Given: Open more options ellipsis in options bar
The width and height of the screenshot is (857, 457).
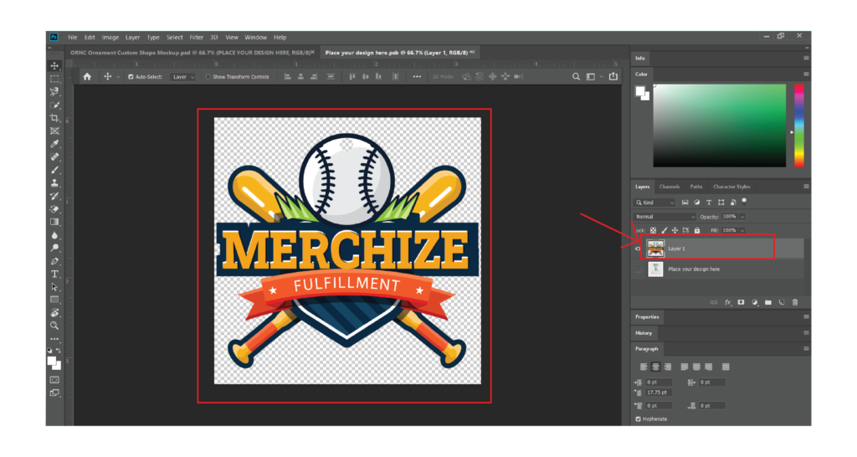Looking at the screenshot, I should click(x=417, y=76).
